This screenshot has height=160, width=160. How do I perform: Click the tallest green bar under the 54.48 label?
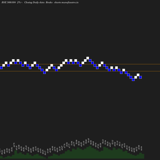point(90,152)
